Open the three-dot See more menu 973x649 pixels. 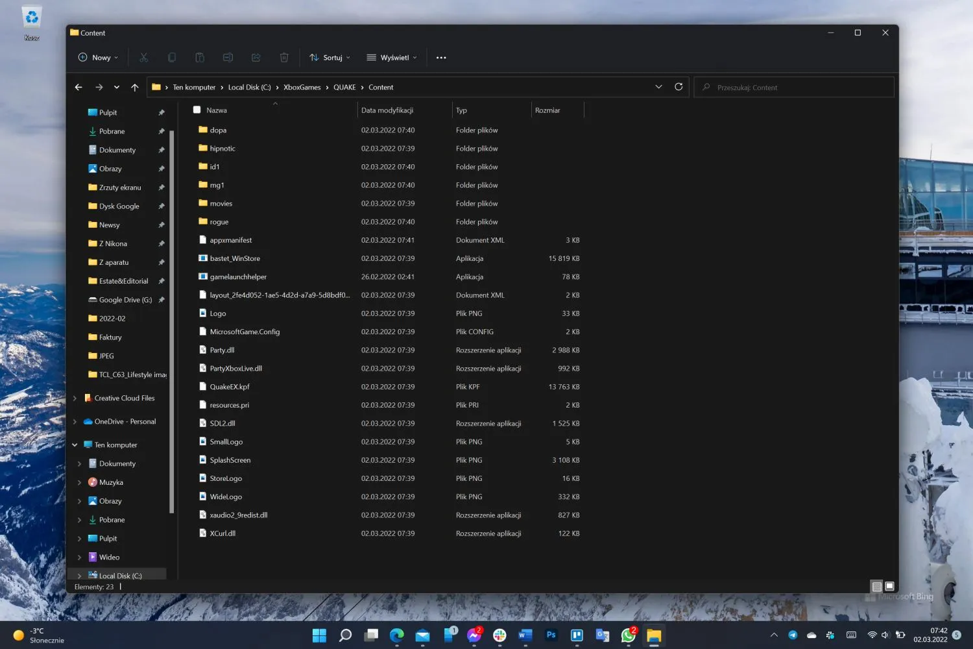click(x=441, y=58)
